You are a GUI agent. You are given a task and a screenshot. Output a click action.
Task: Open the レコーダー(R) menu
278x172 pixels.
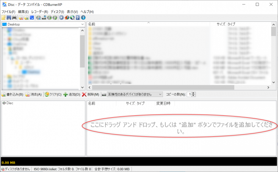tap(40, 11)
